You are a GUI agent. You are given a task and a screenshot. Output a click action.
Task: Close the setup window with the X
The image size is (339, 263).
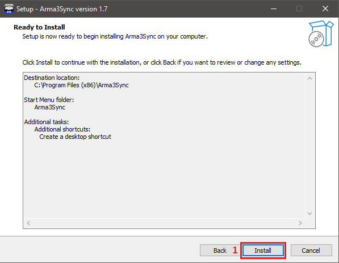(325, 9)
